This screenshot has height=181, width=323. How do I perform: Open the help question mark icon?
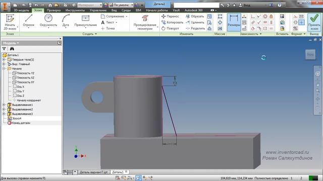tap(280, 5)
